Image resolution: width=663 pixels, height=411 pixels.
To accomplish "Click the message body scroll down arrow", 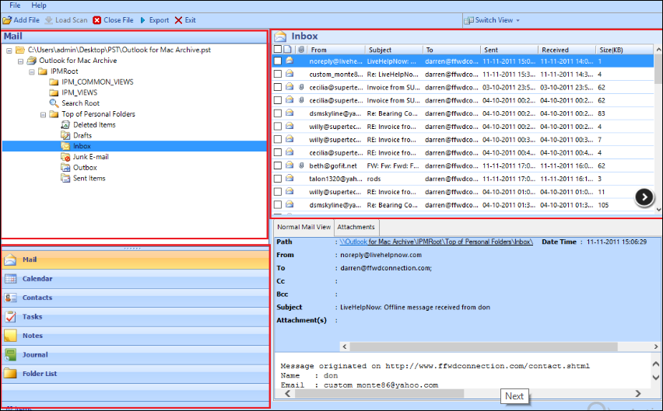I will point(656,378).
